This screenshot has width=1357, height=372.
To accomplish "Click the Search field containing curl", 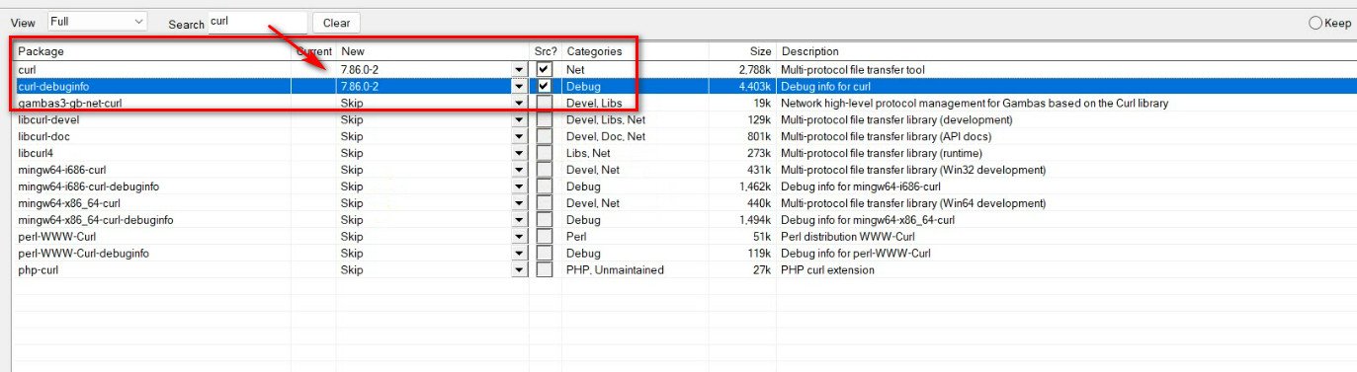I will (257, 22).
